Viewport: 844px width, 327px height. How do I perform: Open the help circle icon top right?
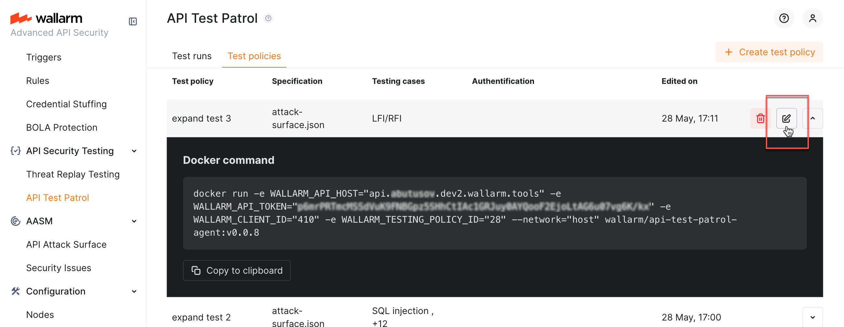click(784, 18)
